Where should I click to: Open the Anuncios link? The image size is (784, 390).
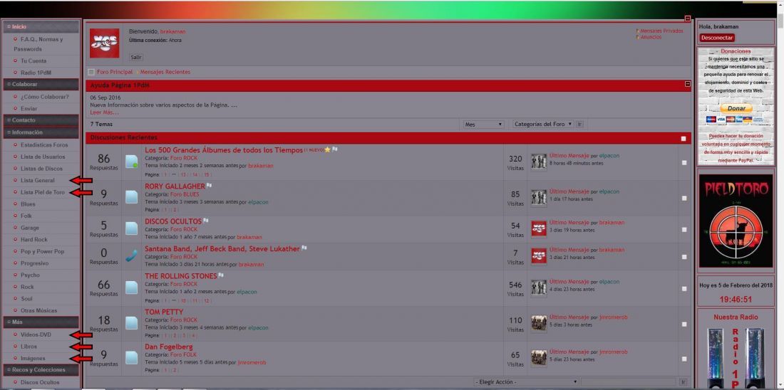pos(651,37)
